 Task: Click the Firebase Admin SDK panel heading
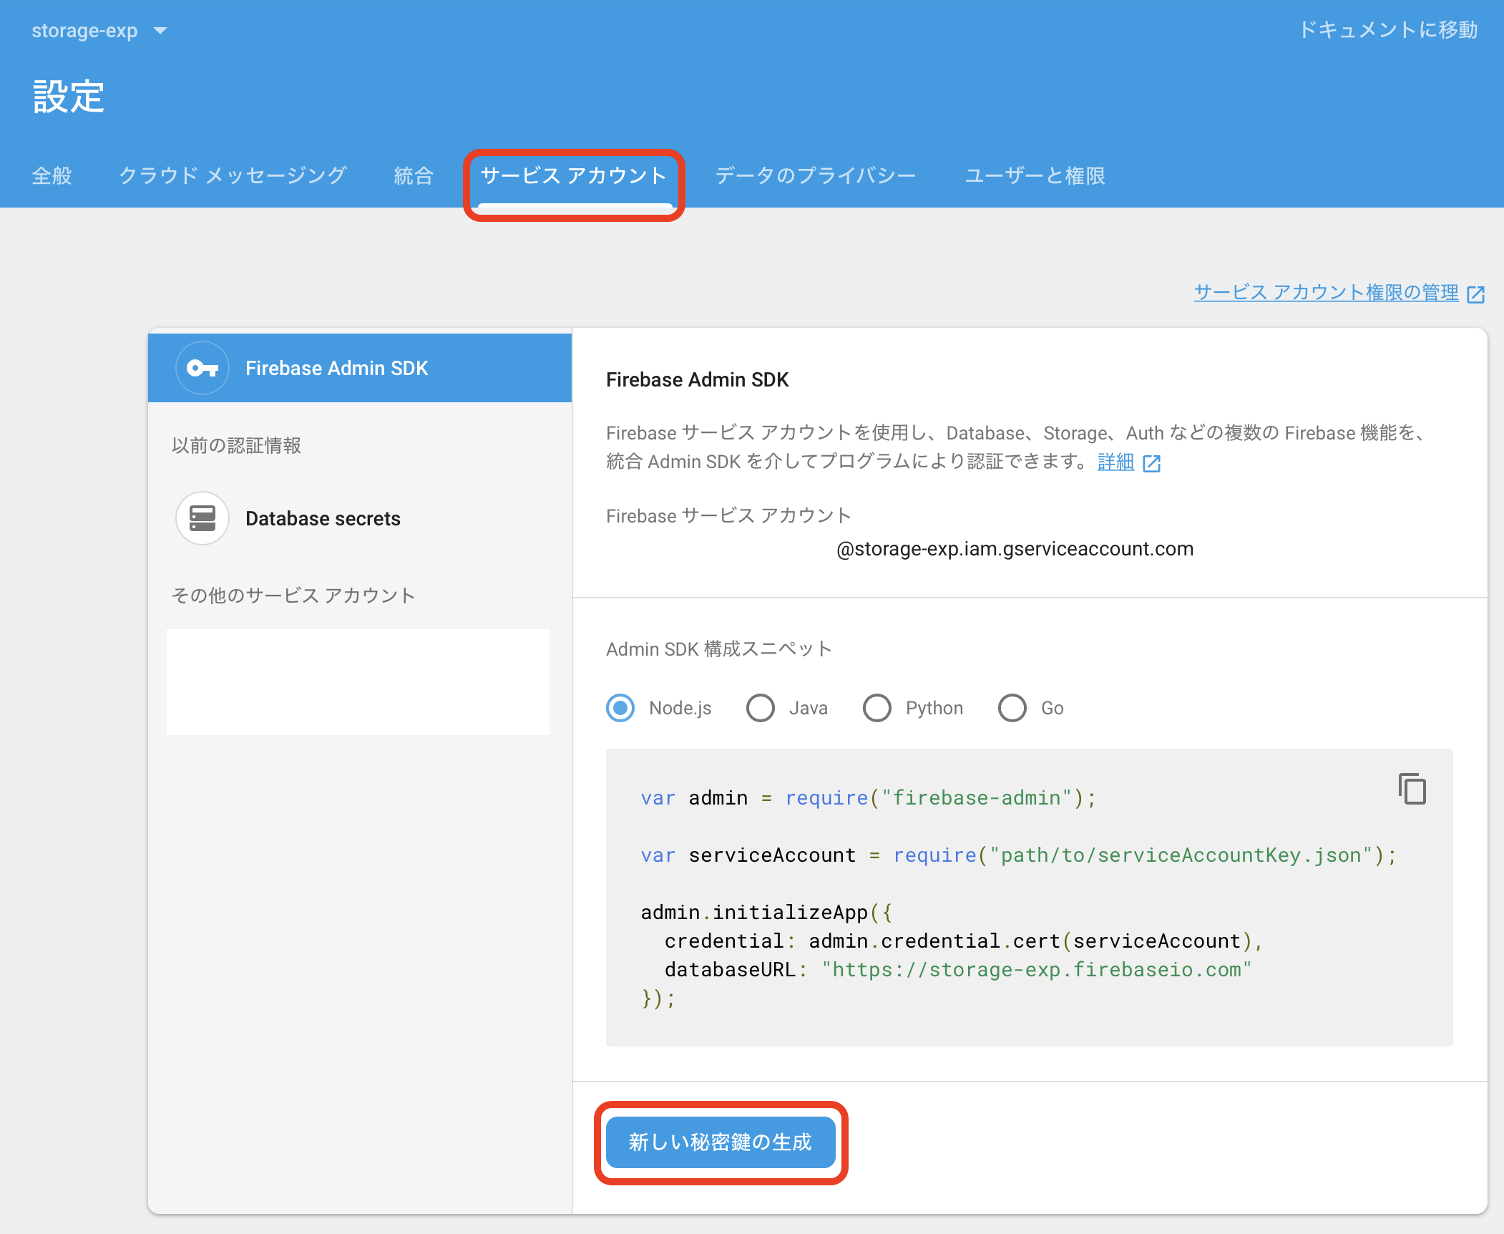point(697,379)
